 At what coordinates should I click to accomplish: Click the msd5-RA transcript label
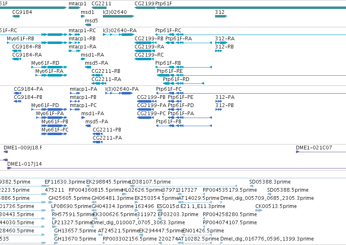[96, 63]
